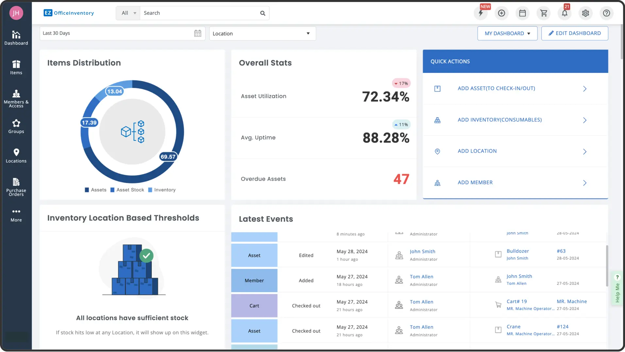Click John Smith link in Latest Events
This screenshot has height=352, width=625.
click(422, 251)
